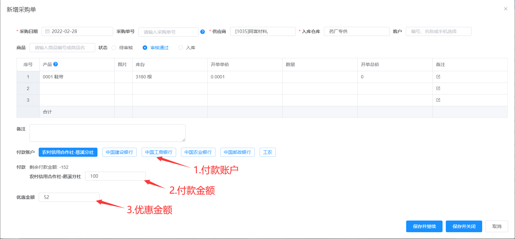Click the help icon next to 产品 header
The height and width of the screenshot is (239, 515).
(56, 64)
